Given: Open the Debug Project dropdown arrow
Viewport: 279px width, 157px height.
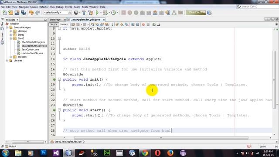Looking at the screenshot, I should (109, 13).
